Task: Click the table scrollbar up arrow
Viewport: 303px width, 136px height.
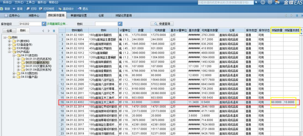Action: click(301, 30)
